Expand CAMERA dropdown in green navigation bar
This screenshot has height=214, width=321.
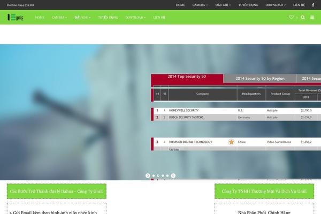(x=59, y=18)
